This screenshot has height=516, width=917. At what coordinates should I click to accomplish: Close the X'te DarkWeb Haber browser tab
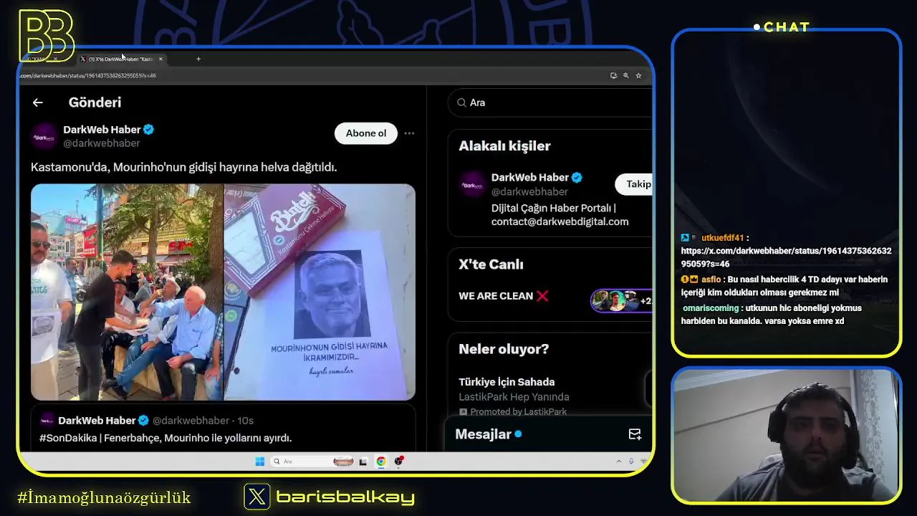[x=160, y=59]
